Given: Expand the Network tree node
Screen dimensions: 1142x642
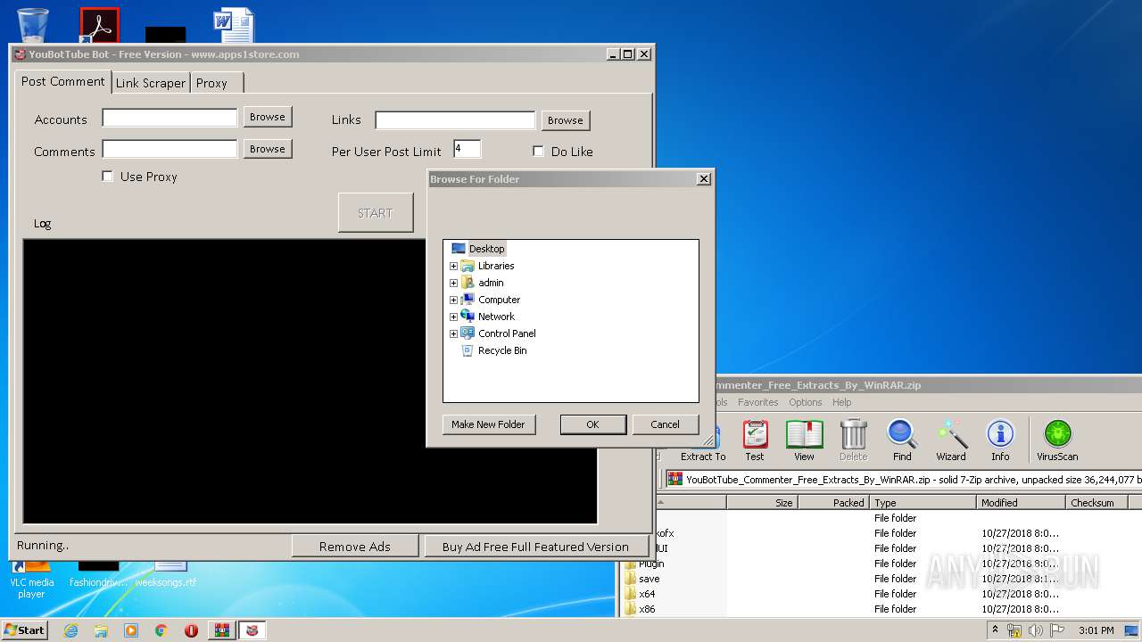Looking at the screenshot, I should tap(453, 317).
